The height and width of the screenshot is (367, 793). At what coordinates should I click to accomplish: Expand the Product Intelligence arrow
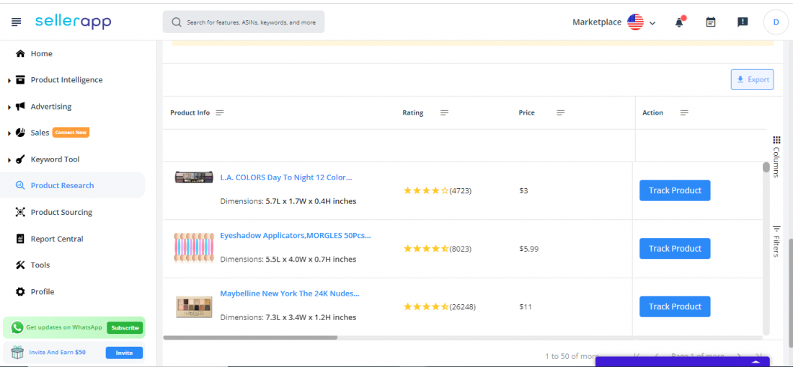[x=9, y=80]
